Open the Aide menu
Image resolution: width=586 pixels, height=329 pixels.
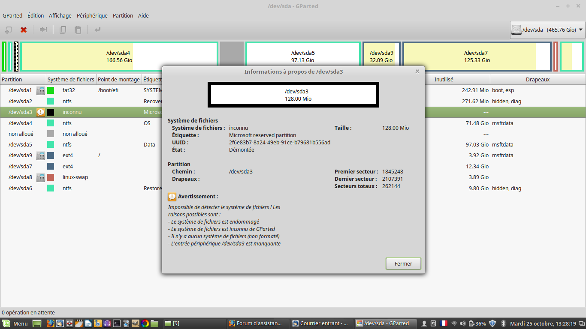[143, 15]
